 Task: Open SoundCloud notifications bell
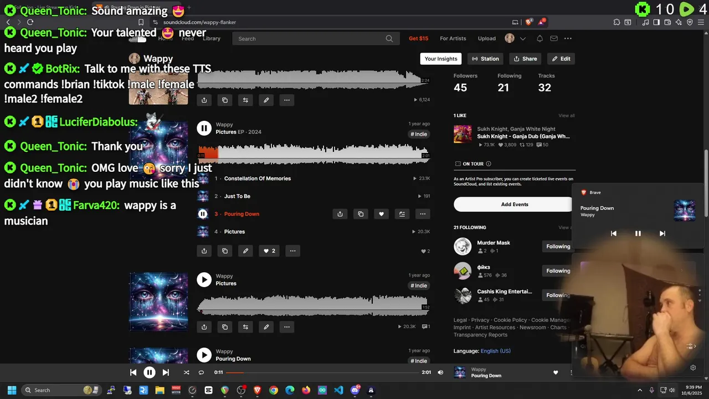pos(540,38)
